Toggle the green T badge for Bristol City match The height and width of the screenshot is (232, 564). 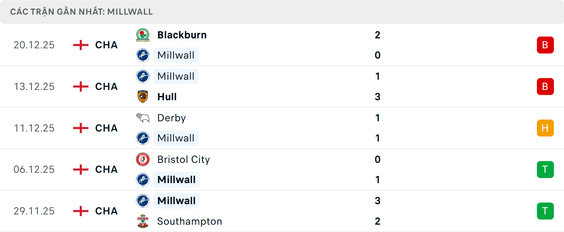tap(545, 169)
